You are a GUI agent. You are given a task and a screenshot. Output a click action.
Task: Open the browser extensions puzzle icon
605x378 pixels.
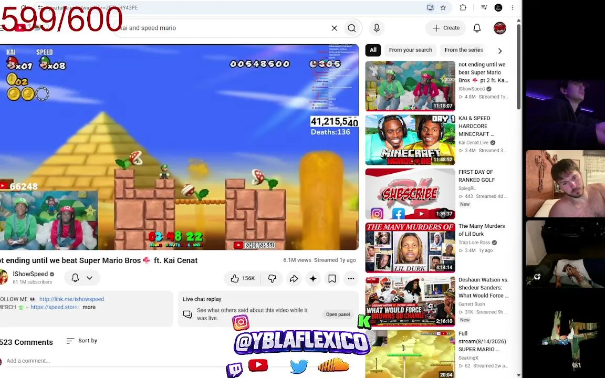pos(463,7)
